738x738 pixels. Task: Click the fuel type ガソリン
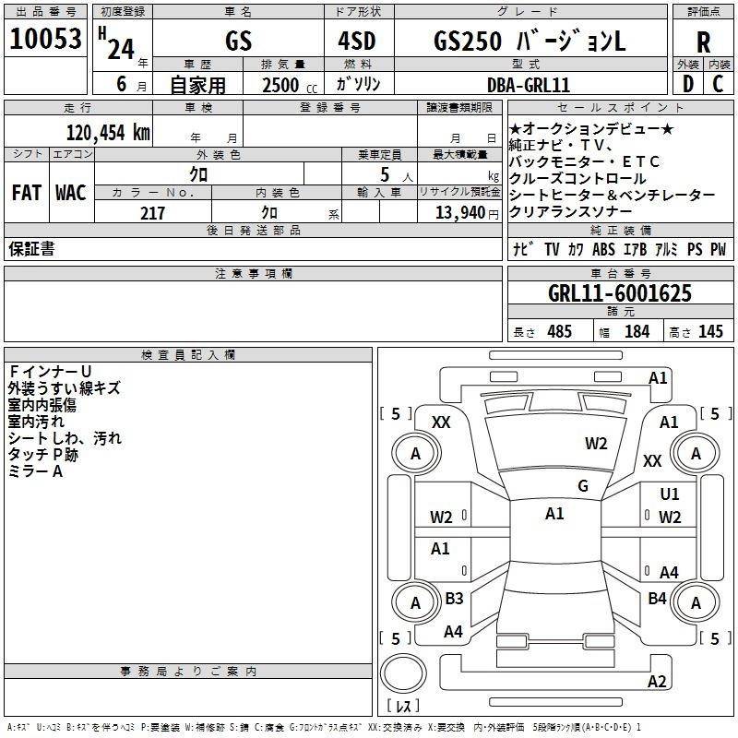point(358,84)
